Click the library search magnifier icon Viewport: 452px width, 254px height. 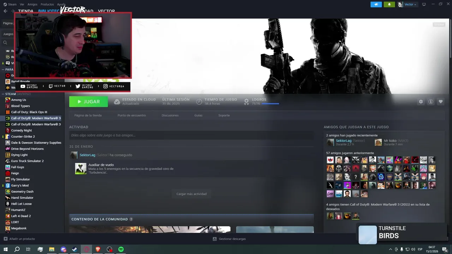tap(5, 43)
